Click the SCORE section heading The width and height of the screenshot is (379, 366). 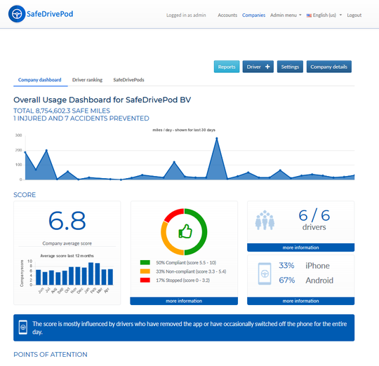25,195
